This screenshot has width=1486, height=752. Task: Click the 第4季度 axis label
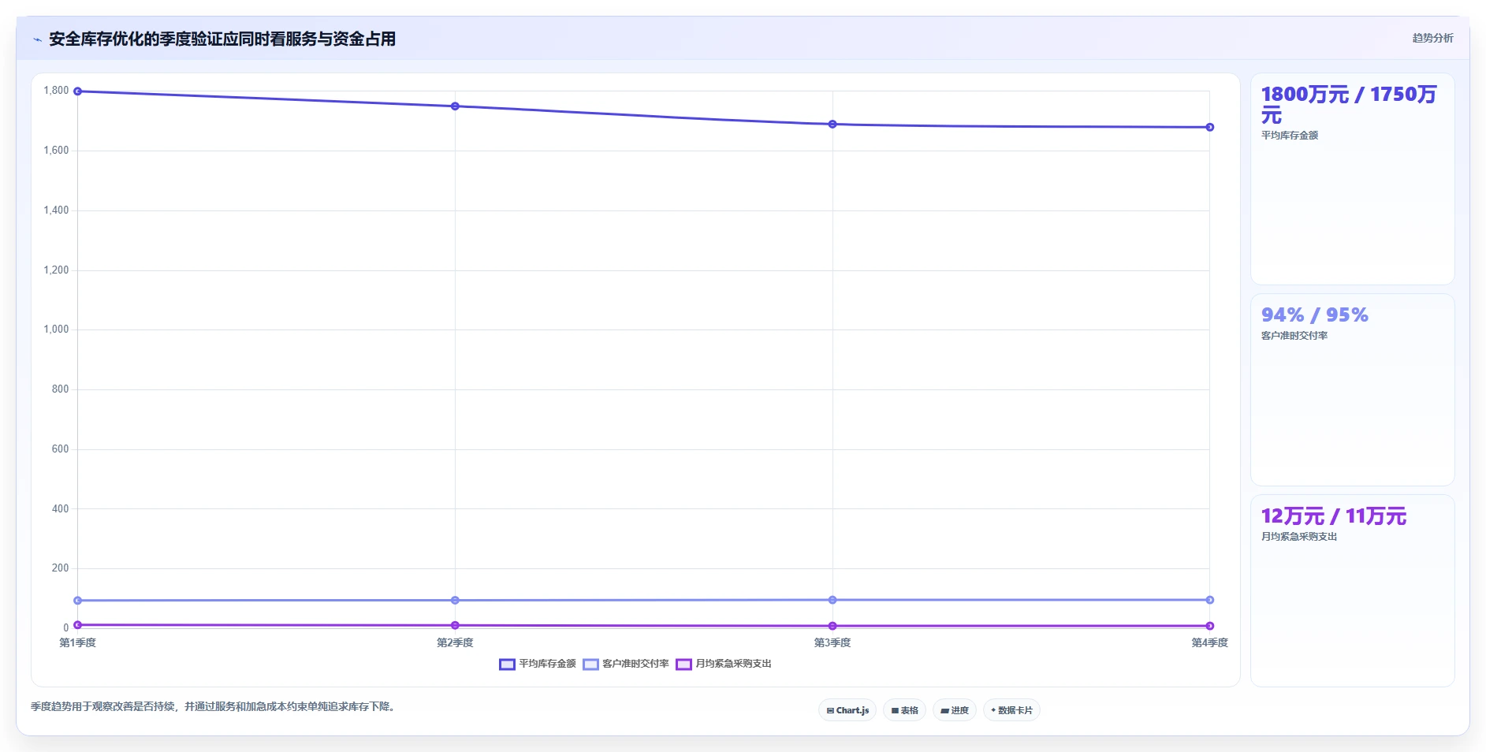pyautogui.click(x=1209, y=643)
